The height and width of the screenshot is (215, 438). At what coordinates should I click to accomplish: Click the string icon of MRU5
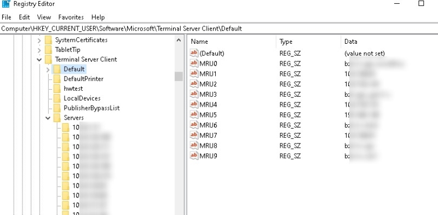(x=194, y=114)
